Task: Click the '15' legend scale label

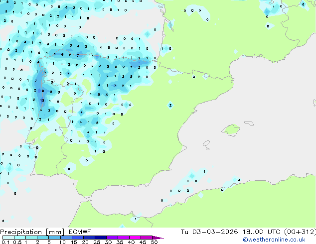Action: (74, 242)
